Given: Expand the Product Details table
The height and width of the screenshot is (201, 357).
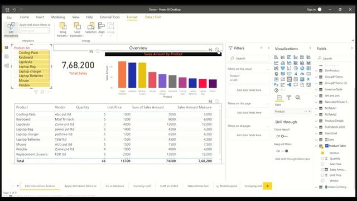Looking at the screenshot, I should click(316, 121).
